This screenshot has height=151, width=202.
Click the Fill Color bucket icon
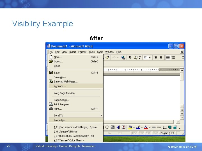pyautogui.click(x=130, y=127)
